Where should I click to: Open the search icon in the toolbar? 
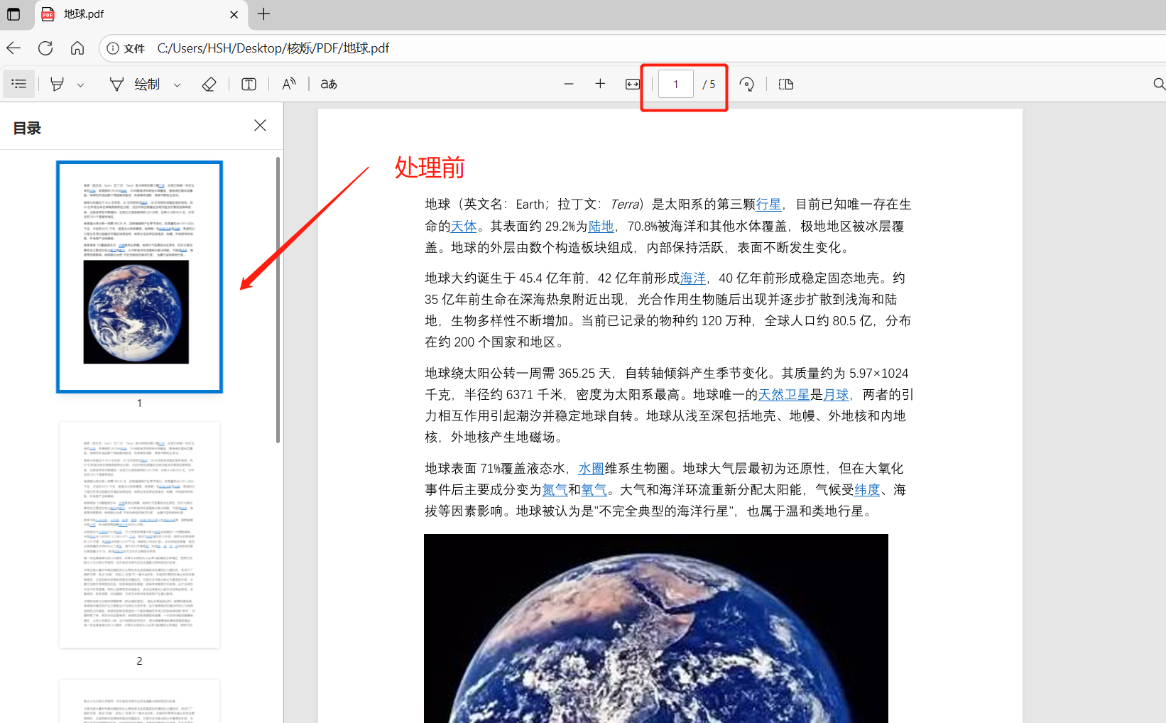coord(1158,83)
